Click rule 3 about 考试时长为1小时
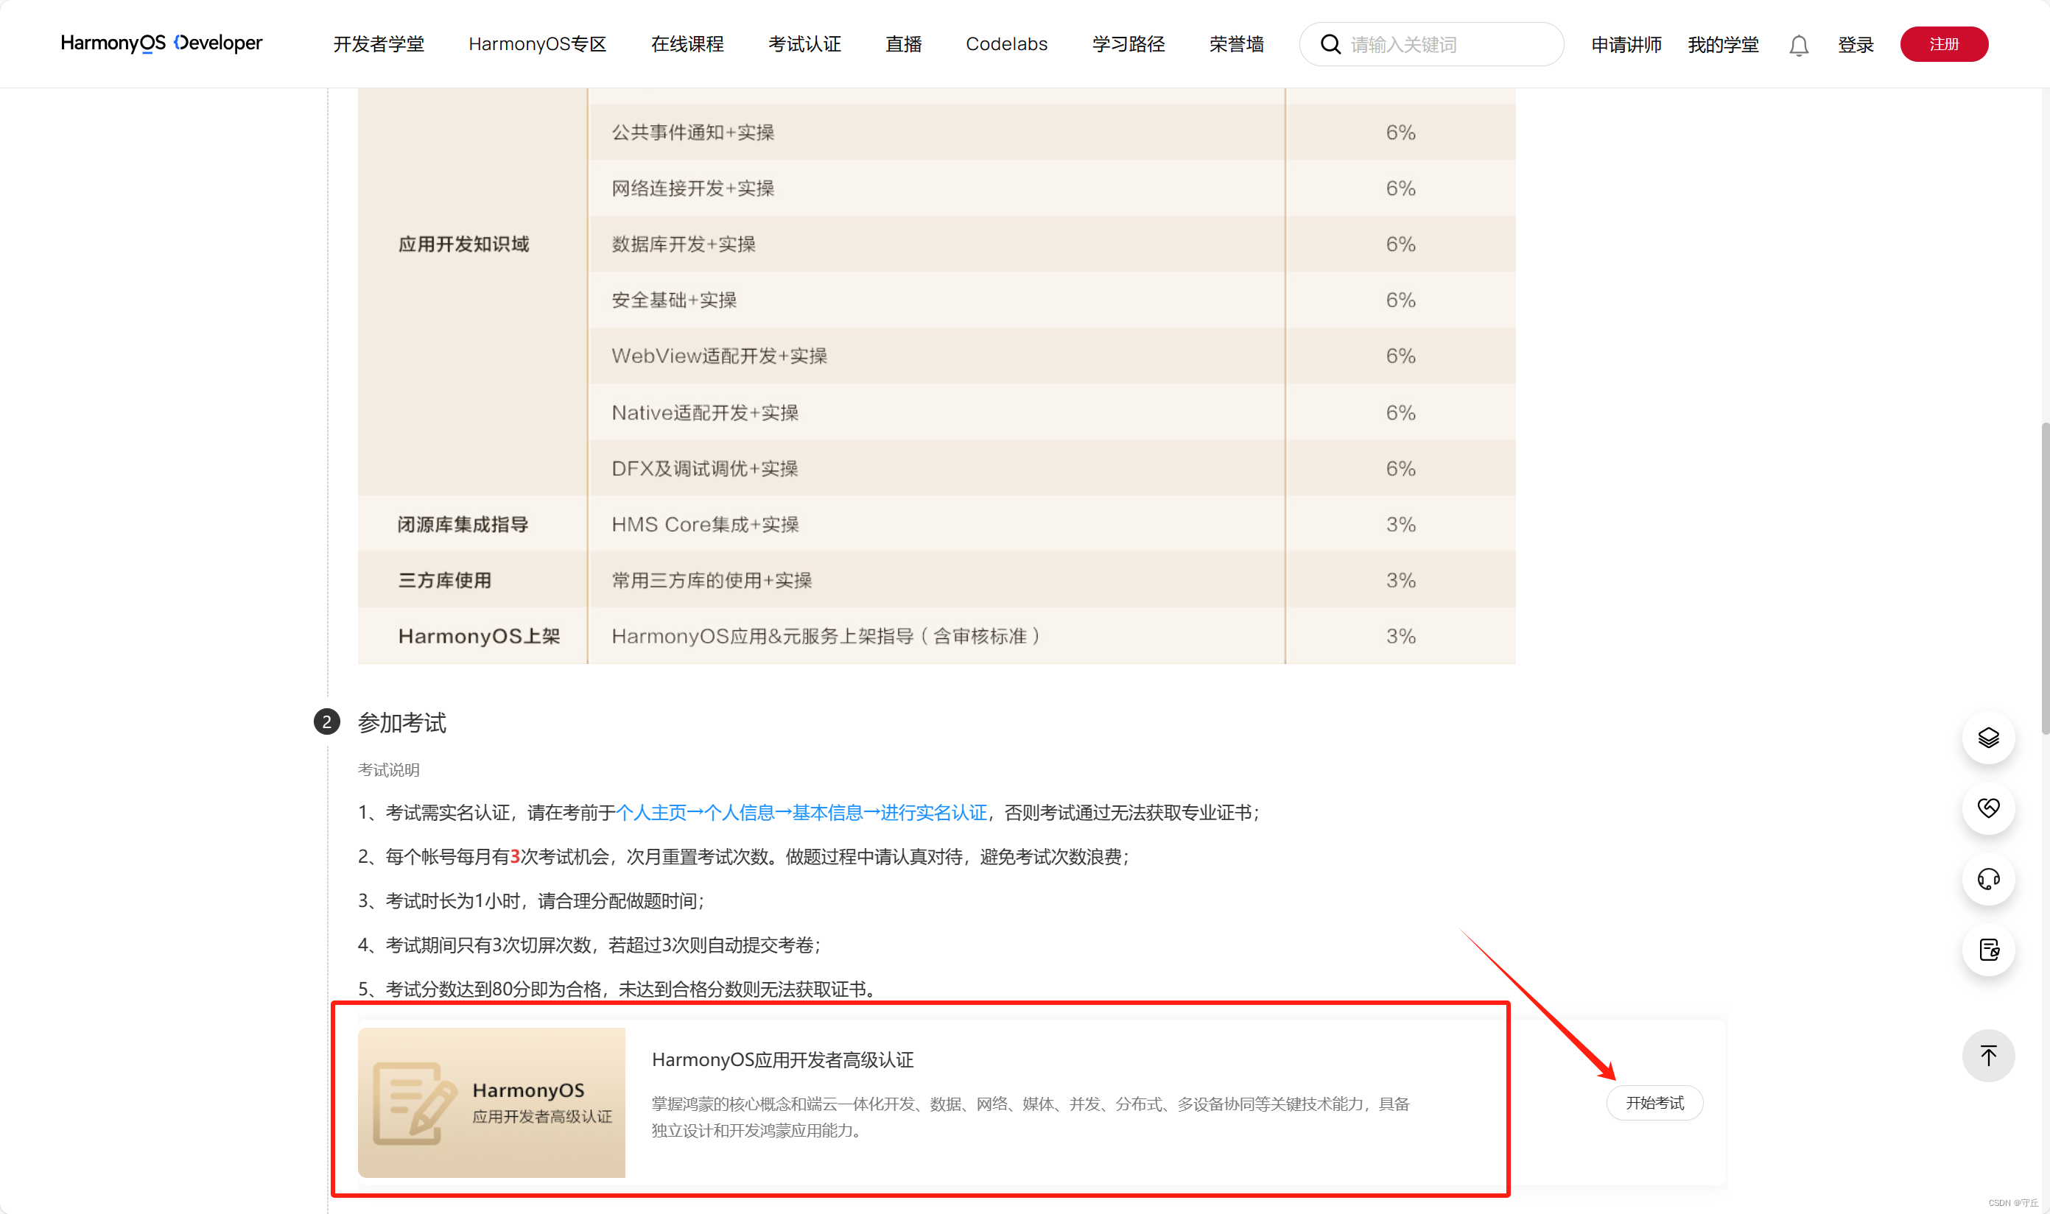Viewport: 2050px width, 1214px height. 531,900
